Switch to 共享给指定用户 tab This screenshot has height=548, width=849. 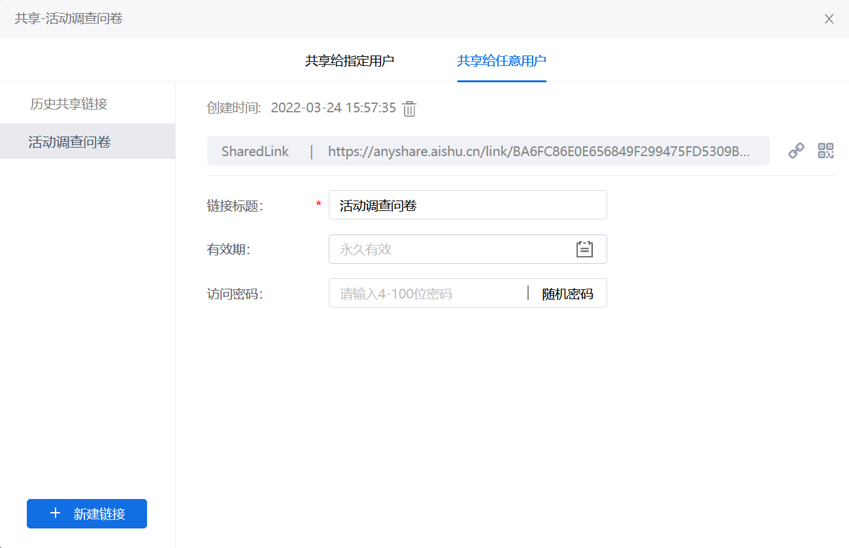[350, 61]
